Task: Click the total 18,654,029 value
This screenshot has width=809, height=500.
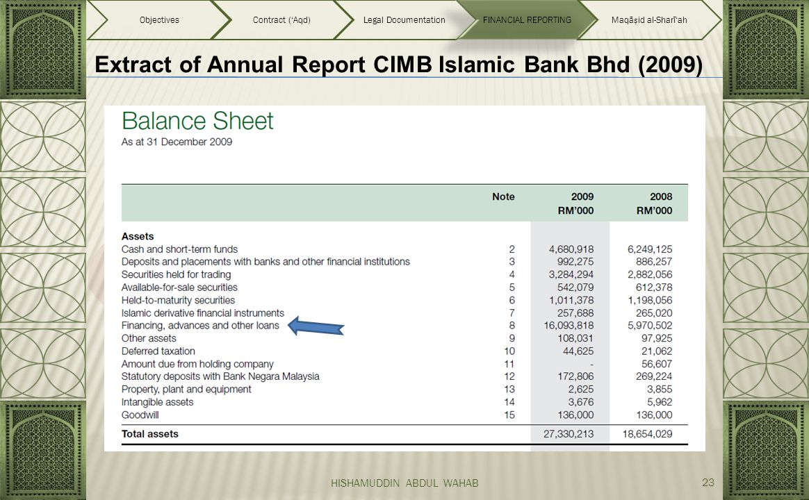Action: point(648,434)
